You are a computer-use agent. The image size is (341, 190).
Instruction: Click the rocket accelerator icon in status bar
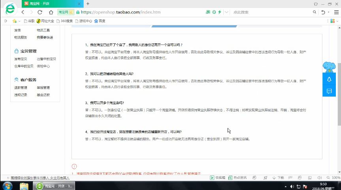pyautogui.click(x=265, y=178)
